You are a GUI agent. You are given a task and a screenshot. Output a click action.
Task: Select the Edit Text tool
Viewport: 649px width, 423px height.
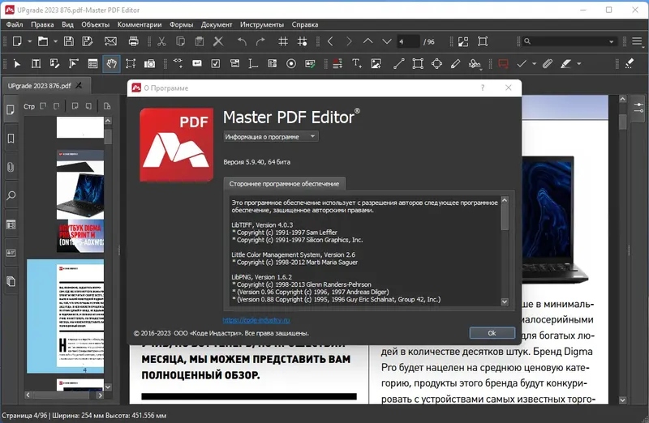point(36,64)
